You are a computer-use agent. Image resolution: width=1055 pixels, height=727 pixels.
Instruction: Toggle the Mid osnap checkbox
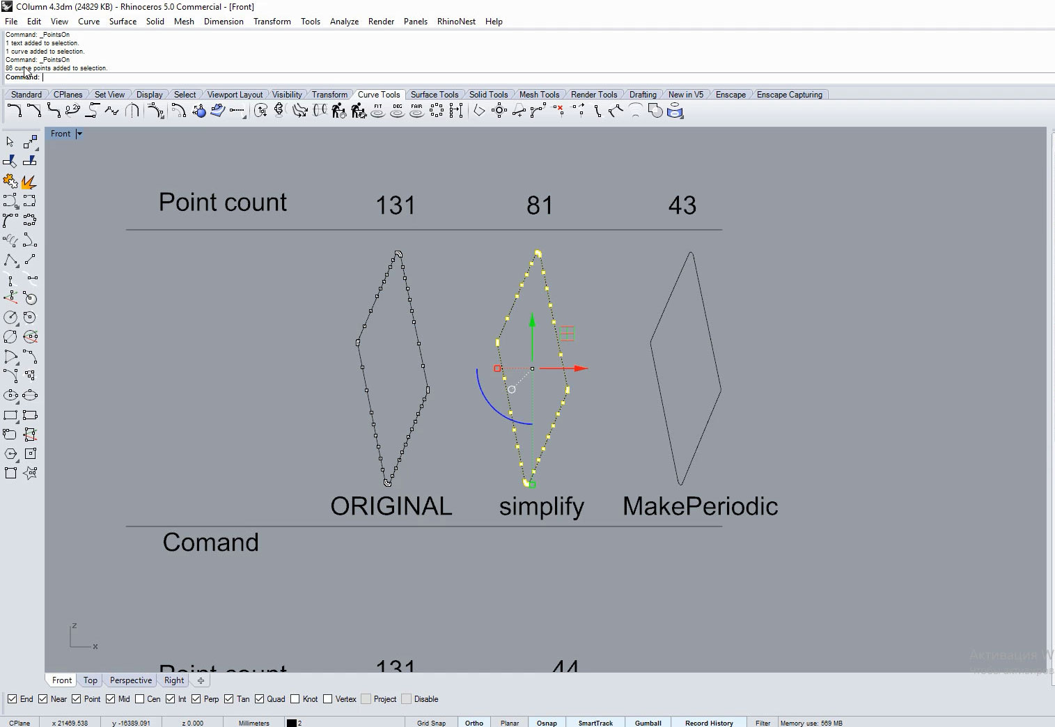[x=110, y=699]
